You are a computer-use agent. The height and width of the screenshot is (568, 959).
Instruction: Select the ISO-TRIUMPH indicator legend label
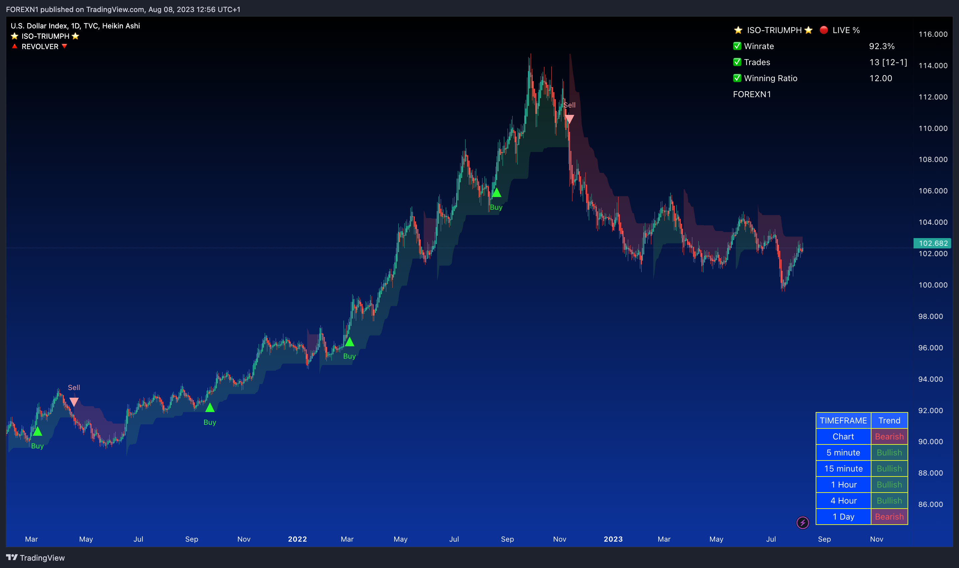45,36
